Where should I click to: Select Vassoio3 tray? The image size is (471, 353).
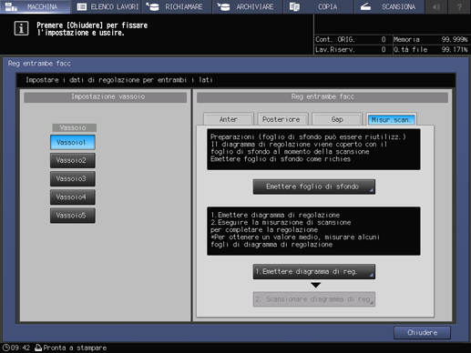pos(73,179)
